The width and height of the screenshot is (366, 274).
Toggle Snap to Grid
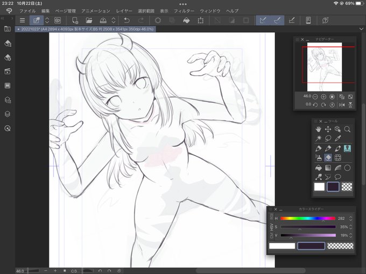coord(292,20)
